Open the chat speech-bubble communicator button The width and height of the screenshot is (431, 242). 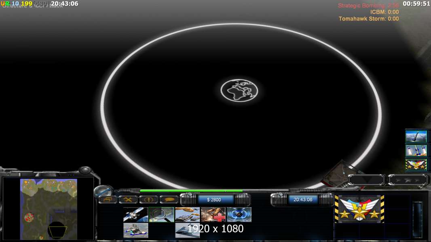coord(169,200)
